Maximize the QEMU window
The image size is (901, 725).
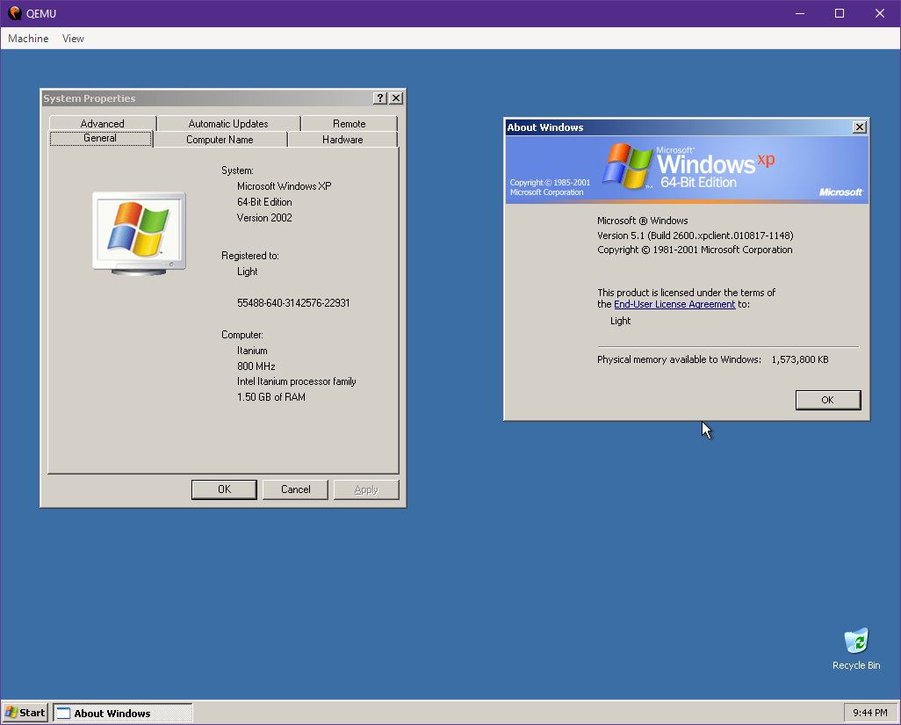point(840,13)
